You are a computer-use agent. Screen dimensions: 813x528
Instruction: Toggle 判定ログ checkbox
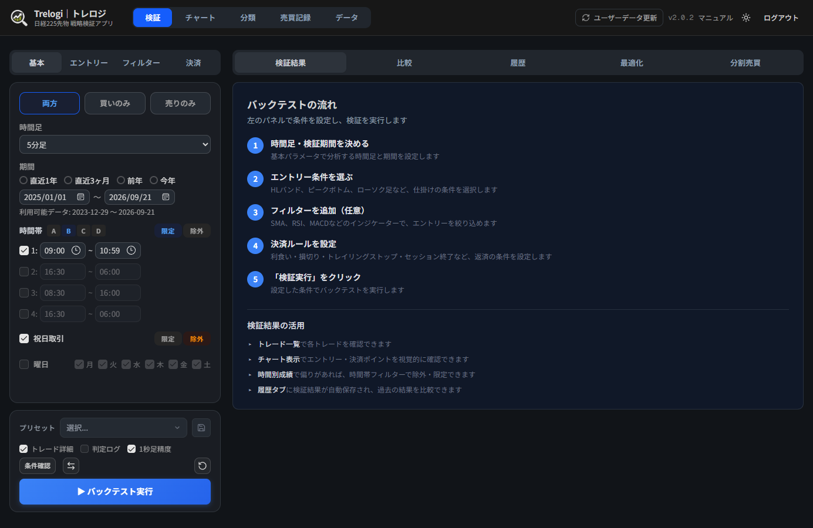tap(85, 449)
